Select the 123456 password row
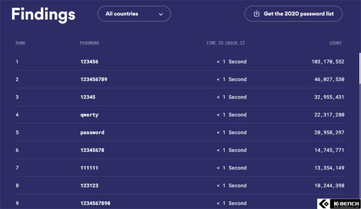This screenshot has width=361, height=209. 180,62
